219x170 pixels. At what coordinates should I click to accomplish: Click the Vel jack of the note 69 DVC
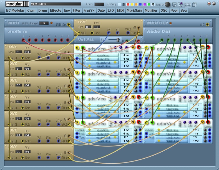[39, 108]
